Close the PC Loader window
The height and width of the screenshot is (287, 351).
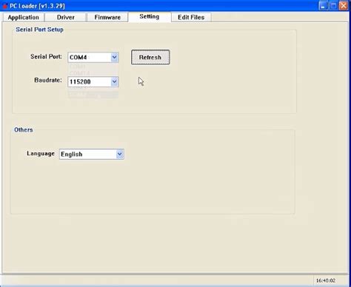tap(344, 6)
